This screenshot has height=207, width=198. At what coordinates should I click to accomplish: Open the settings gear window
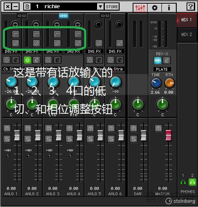[x=155, y=8]
